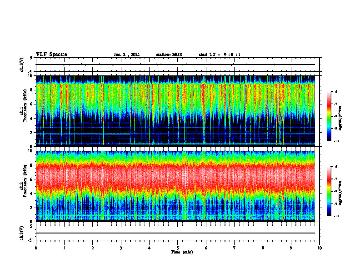Click the ch.2 frequency tick label "6"
This screenshot has height=278, width=360.
32,179
